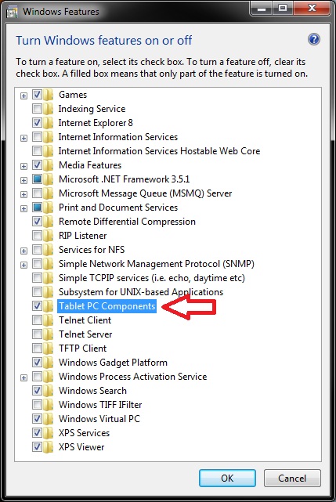Screen dimensions: 336x502
Task: Select Internet Information Services Hostable Web Core label
Action: 159,151
